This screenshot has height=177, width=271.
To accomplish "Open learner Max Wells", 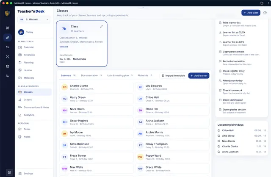I will pyautogui.click(x=97, y=169).
